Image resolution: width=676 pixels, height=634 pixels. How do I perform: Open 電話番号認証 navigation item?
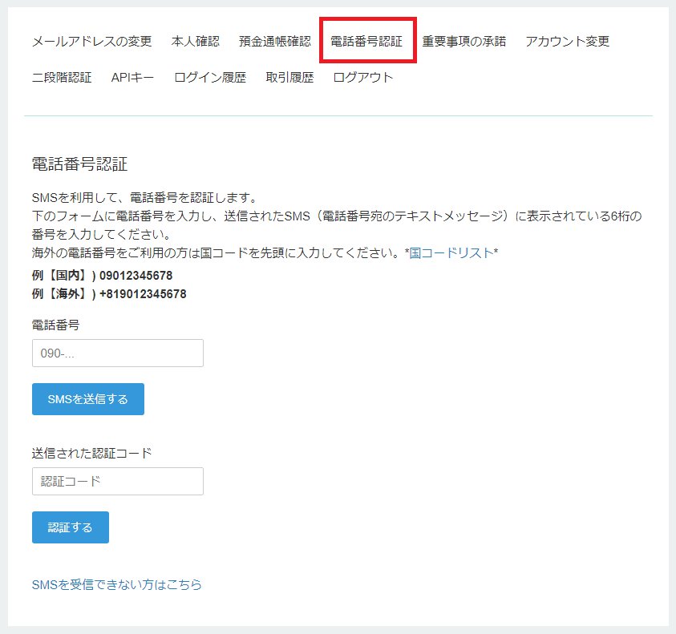click(366, 42)
